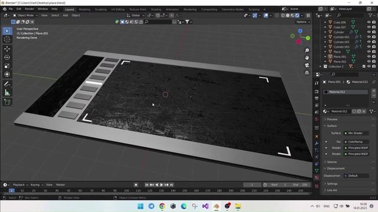Open Visual Studio from the taskbar
Image resolution: width=378 pixels, height=212 pixels.
tap(206, 206)
